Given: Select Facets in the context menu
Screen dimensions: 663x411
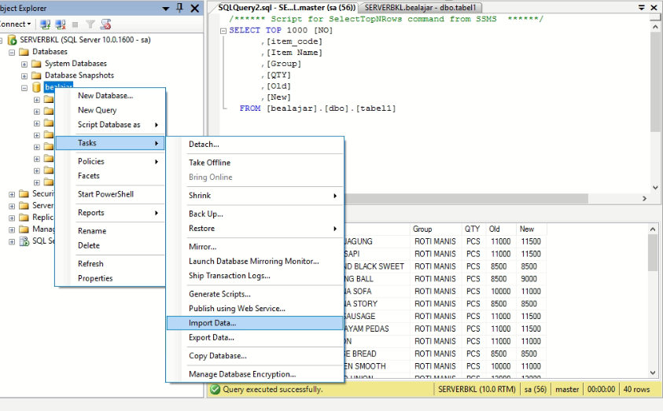Looking at the screenshot, I should 110,176.
